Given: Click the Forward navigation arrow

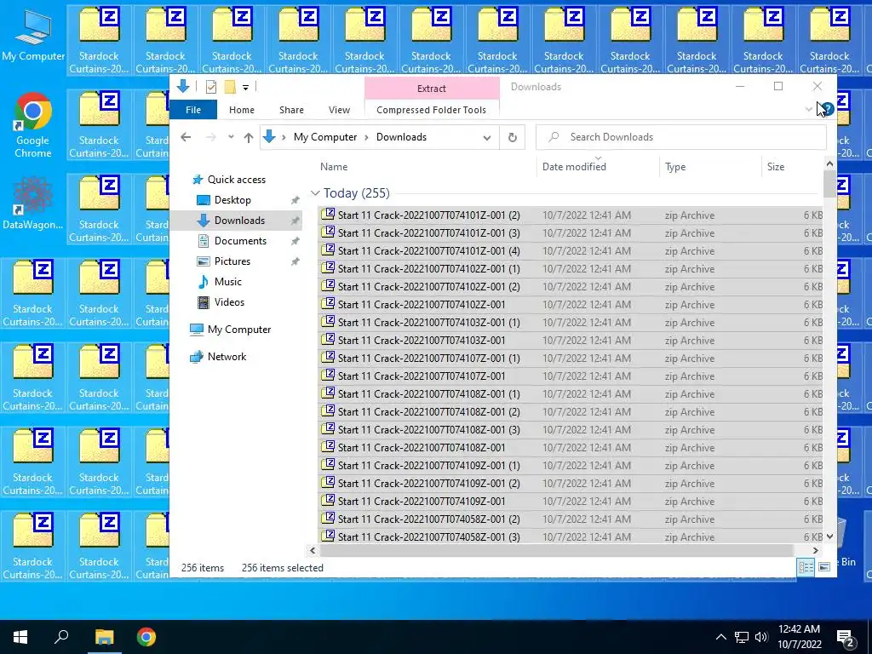Looking at the screenshot, I should (211, 137).
